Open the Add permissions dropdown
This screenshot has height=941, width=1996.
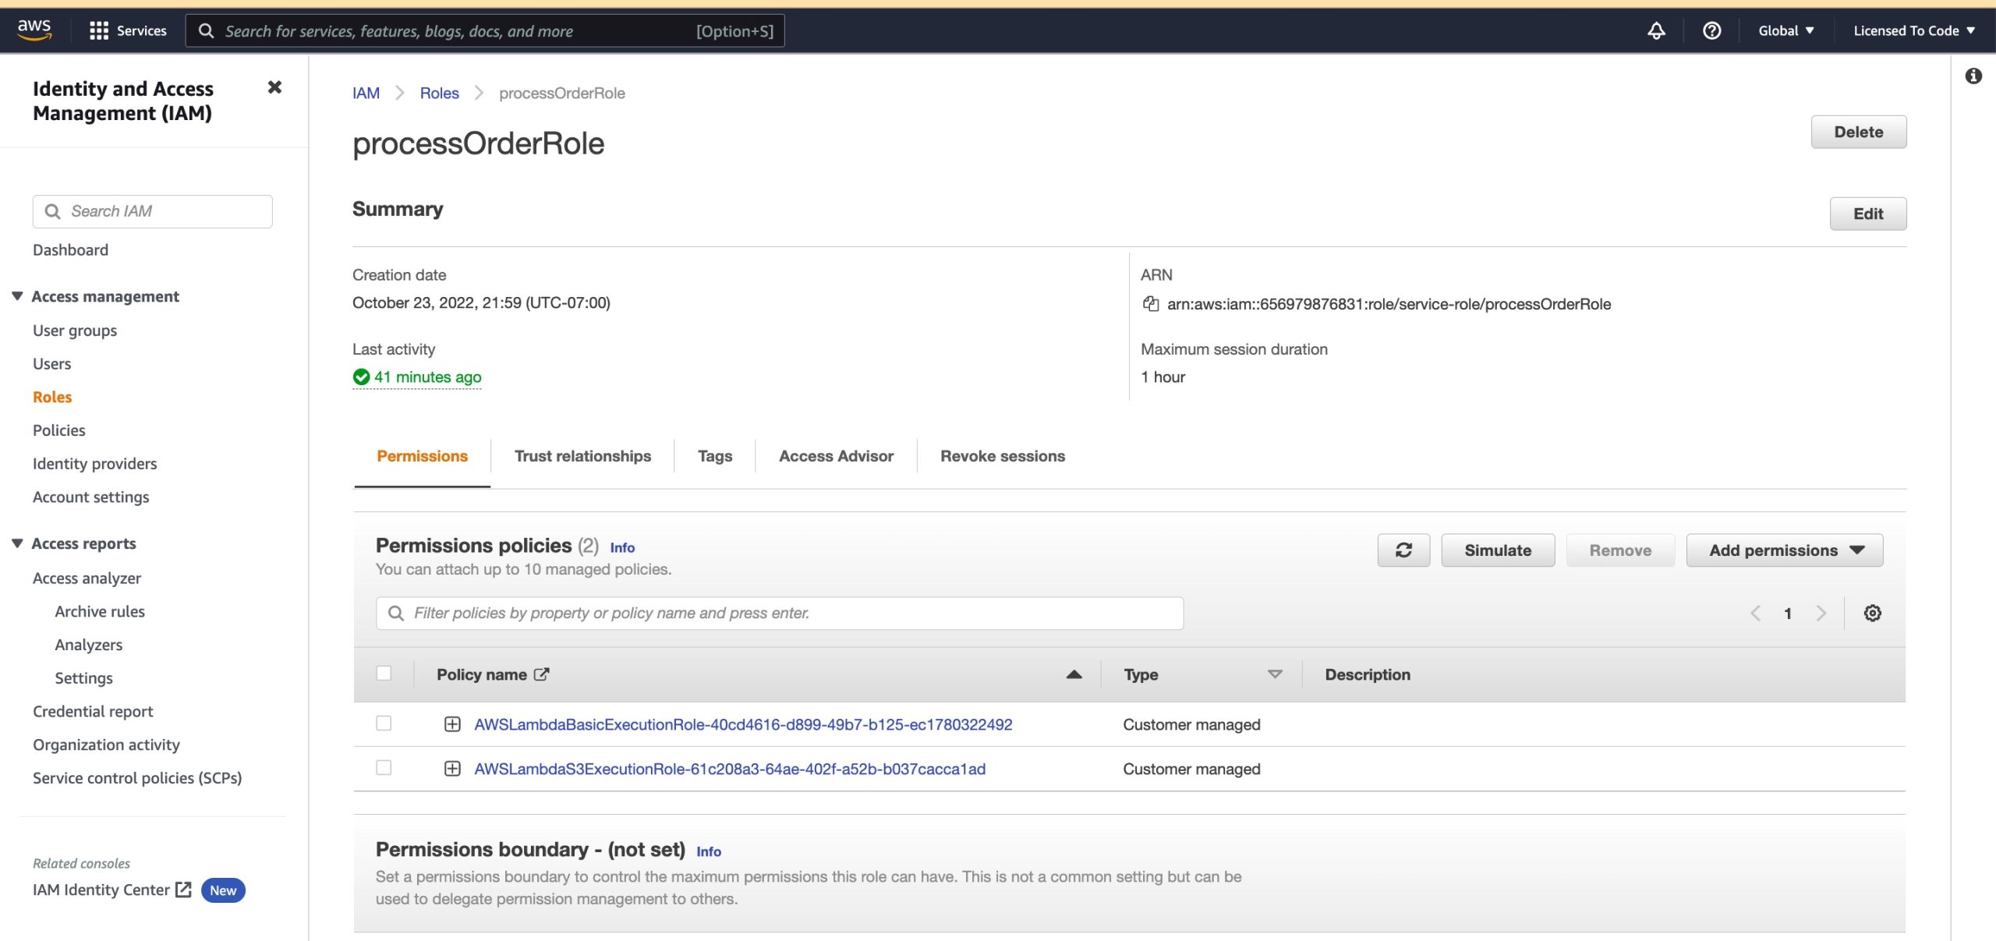point(1785,550)
